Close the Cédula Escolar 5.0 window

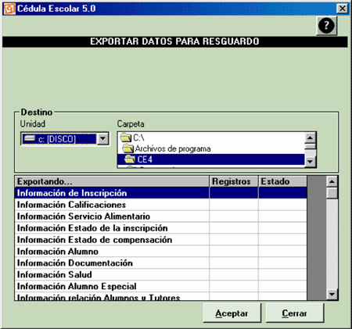[x=343, y=9]
